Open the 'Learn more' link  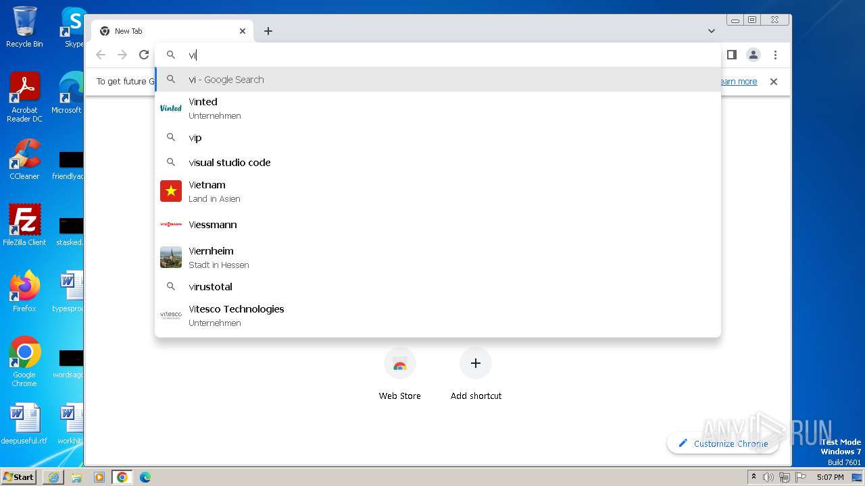point(738,81)
